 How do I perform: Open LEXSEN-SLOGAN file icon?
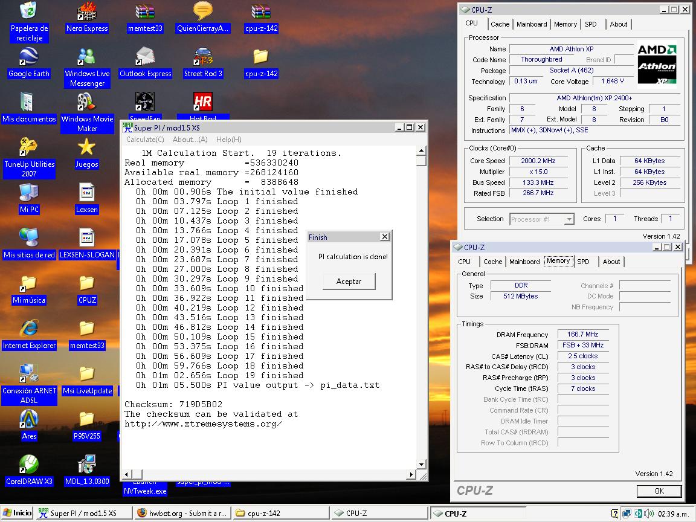pos(87,244)
